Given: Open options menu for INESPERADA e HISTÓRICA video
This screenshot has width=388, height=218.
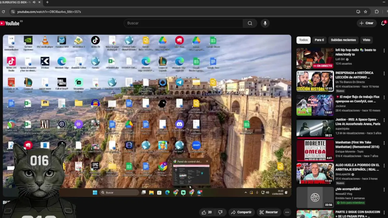Looking at the screenshot, I should [384, 74].
